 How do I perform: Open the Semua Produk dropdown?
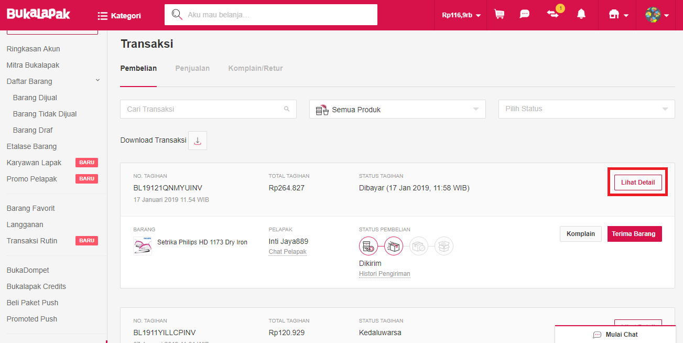point(397,109)
